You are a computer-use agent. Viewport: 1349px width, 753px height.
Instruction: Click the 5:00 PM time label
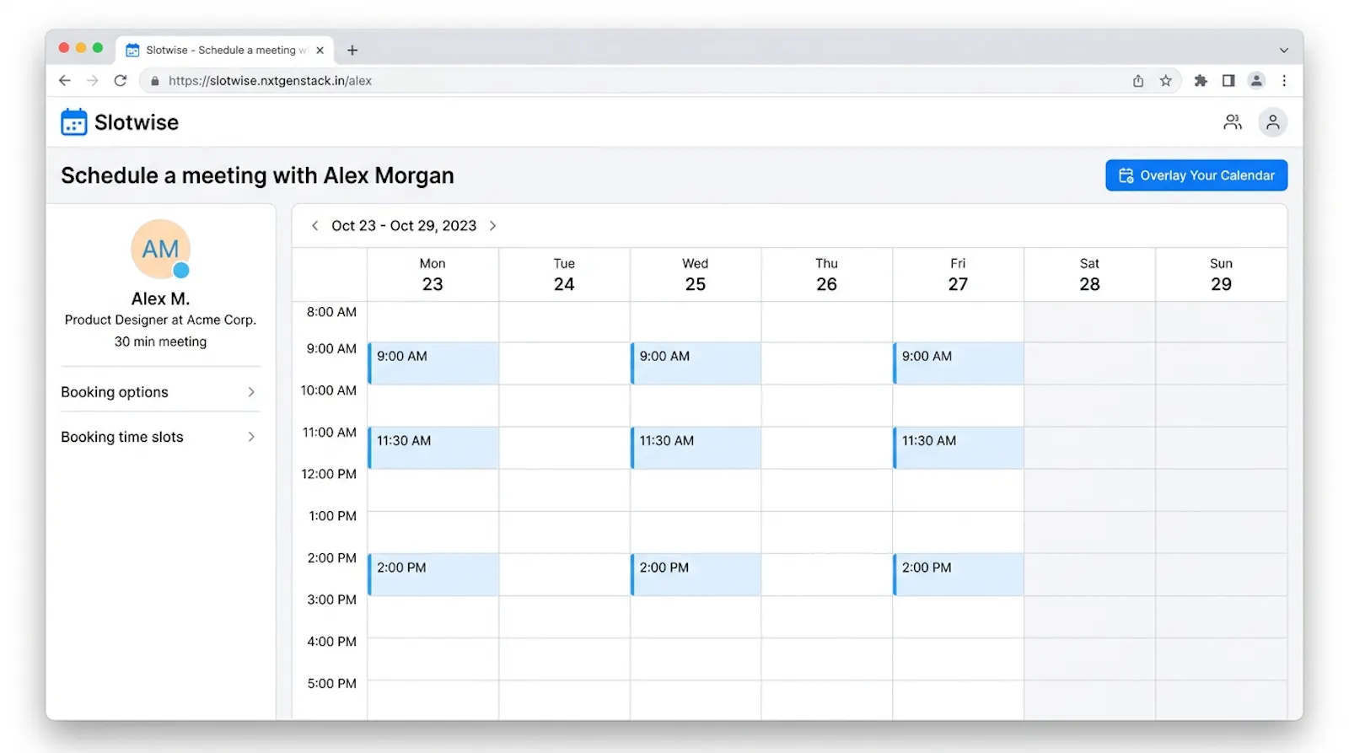pos(331,684)
